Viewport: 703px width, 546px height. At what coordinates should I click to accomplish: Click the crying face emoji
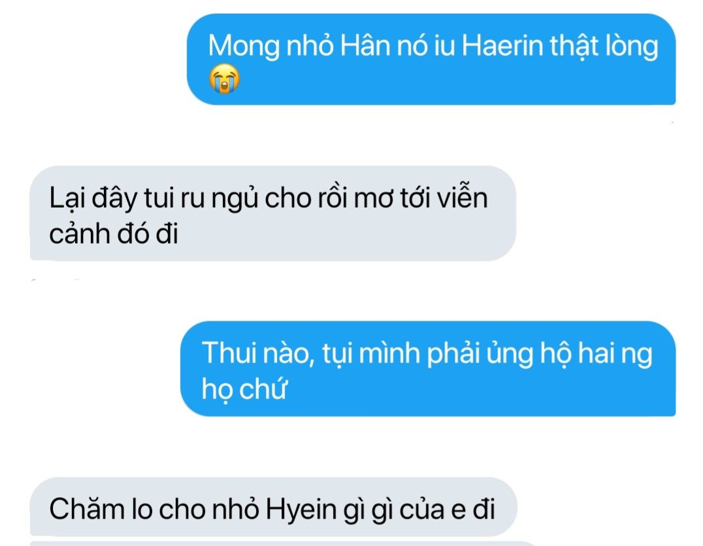point(224,78)
